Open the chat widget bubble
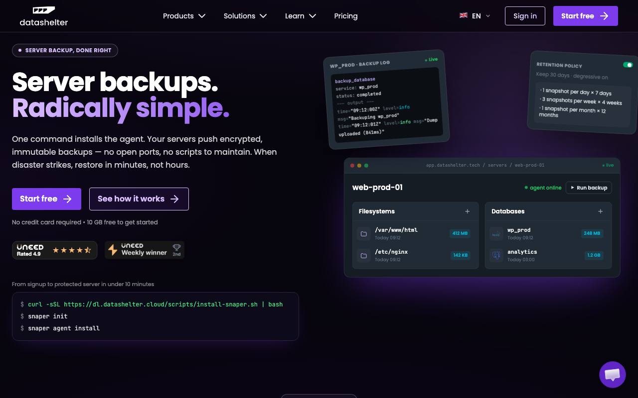638x398 pixels. pyautogui.click(x=612, y=375)
